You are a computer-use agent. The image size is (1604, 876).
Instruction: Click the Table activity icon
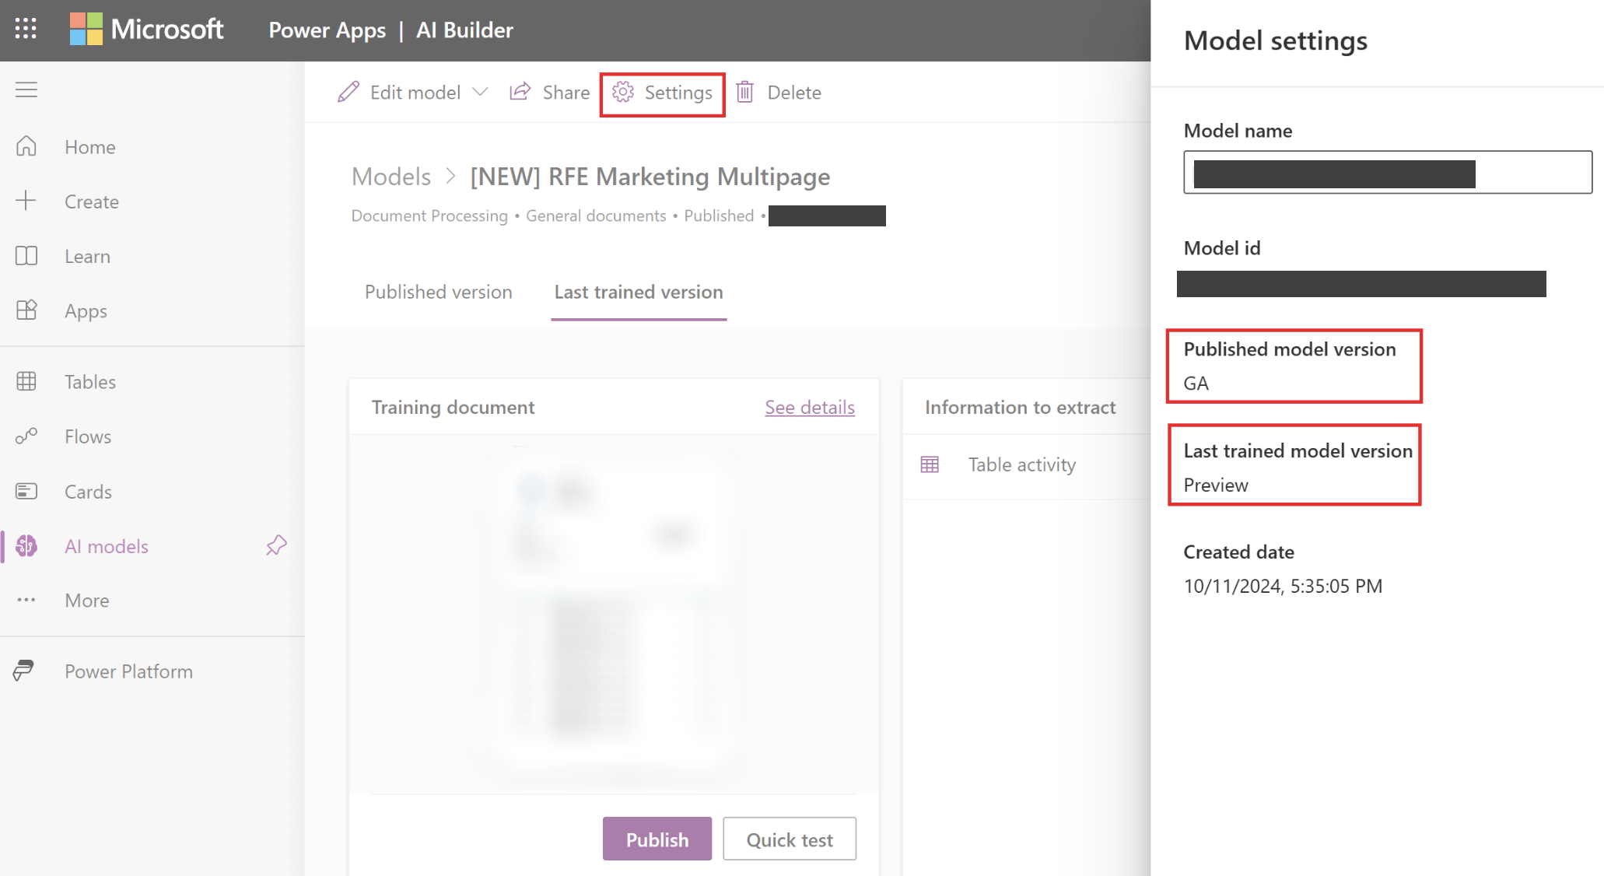[x=930, y=464]
